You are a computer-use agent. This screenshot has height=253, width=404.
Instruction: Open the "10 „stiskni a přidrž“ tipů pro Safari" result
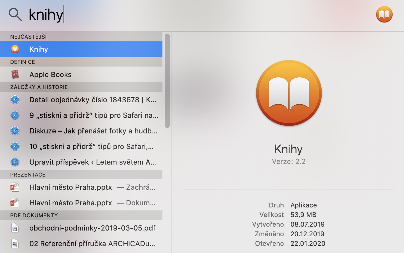point(81,146)
